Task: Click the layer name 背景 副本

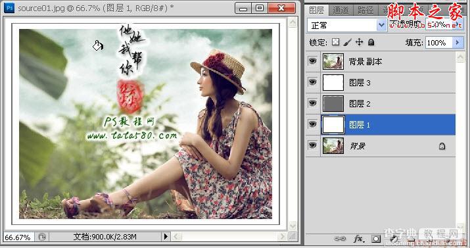Action: (365, 62)
